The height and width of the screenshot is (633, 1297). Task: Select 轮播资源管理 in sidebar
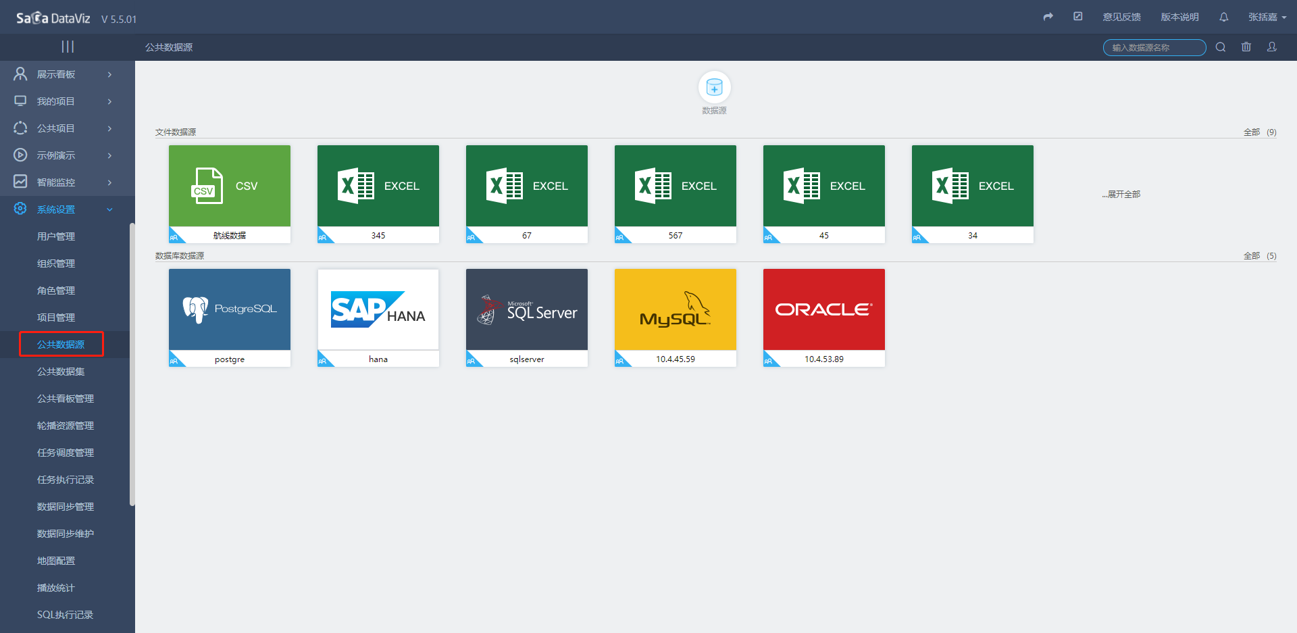[x=66, y=426]
